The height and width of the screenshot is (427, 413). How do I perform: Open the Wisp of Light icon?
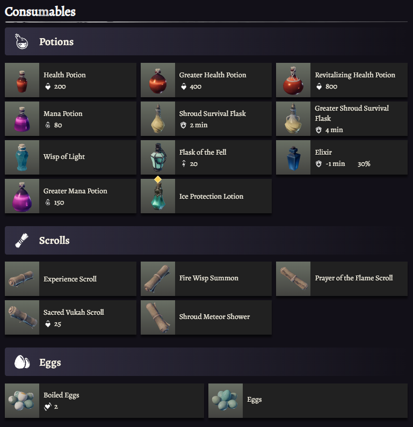point(22,157)
